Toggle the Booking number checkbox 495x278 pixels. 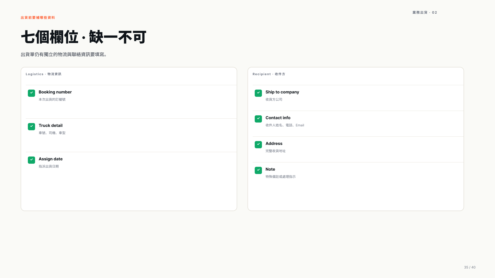click(31, 93)
